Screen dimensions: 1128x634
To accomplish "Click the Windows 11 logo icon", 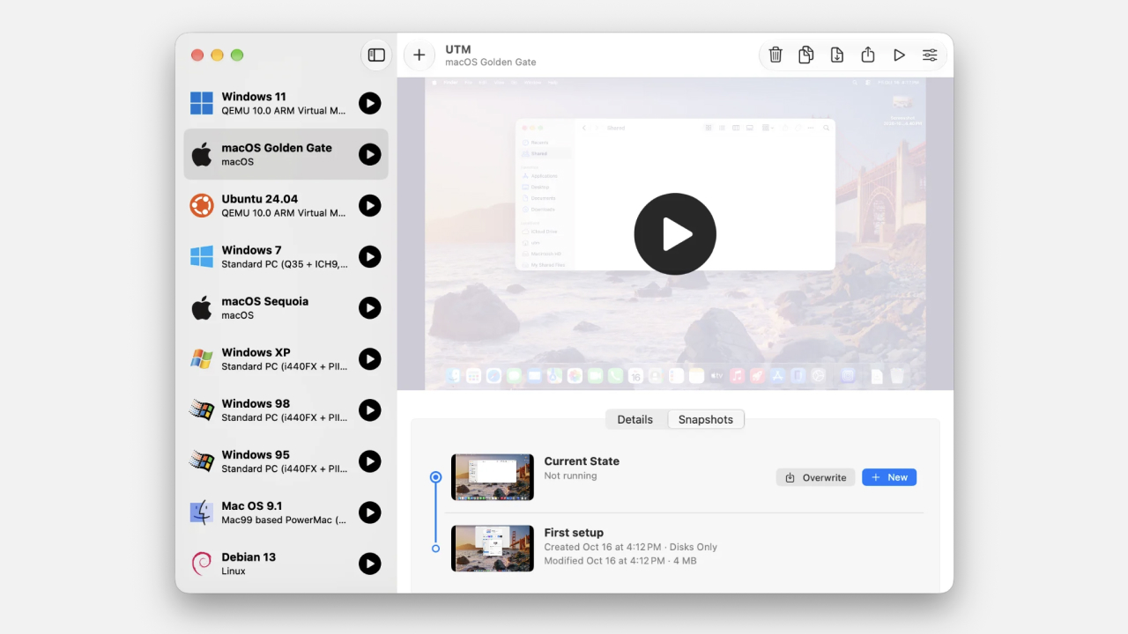I will tap(202, 103).
